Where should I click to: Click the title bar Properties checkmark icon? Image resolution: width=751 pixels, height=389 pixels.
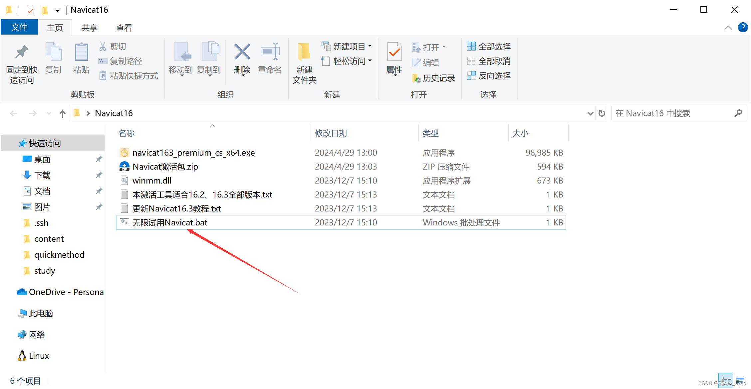[x=30, y=11]
